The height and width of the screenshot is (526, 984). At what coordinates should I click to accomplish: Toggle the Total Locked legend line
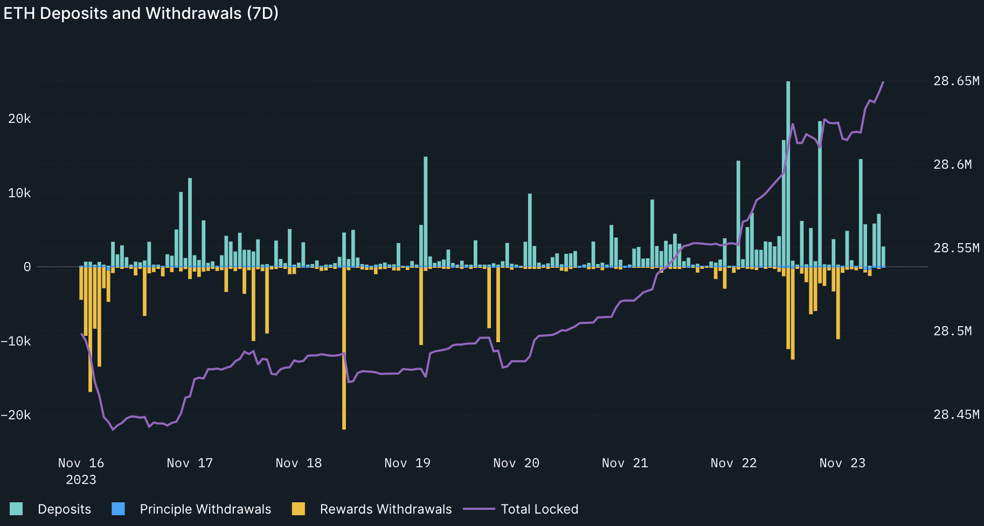(x=479, y=509)
